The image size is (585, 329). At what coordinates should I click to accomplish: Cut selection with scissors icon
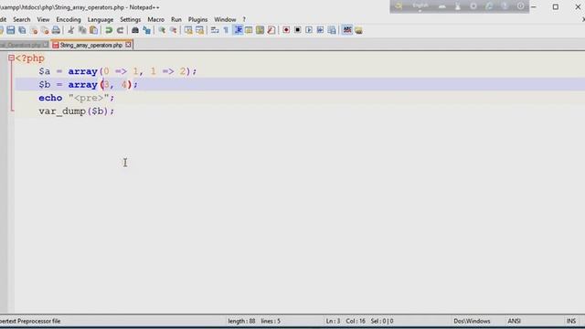click(71, 30)
